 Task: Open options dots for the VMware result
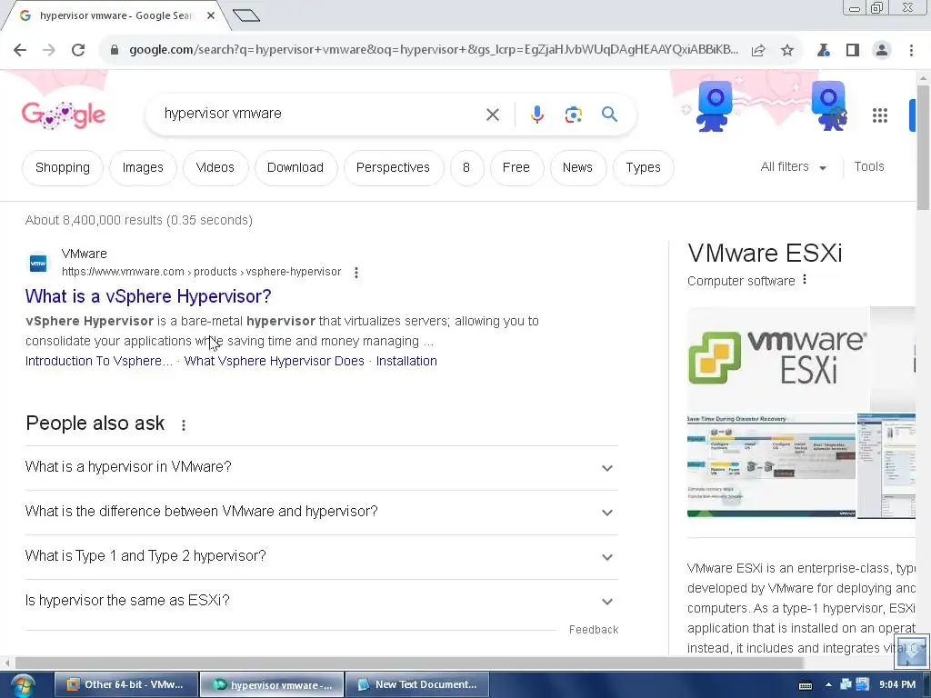(x=356, y=273)
